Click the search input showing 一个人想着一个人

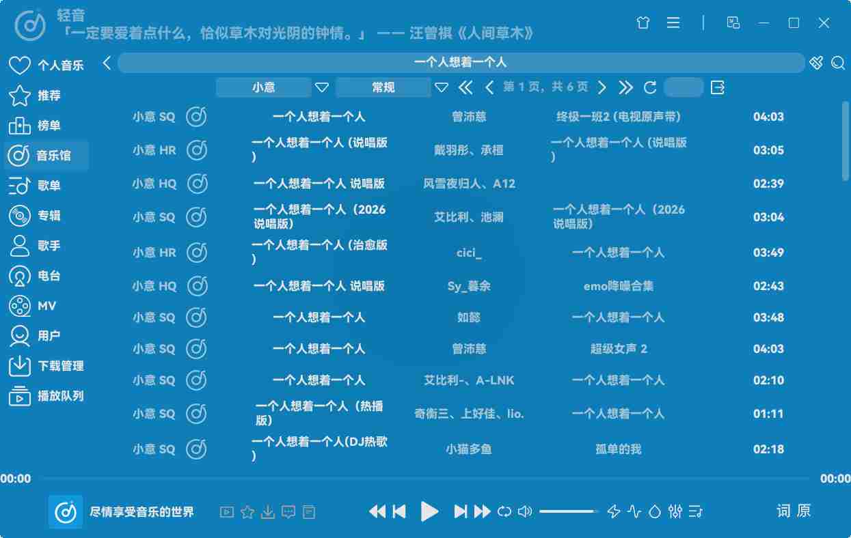[x=461, y=62]
